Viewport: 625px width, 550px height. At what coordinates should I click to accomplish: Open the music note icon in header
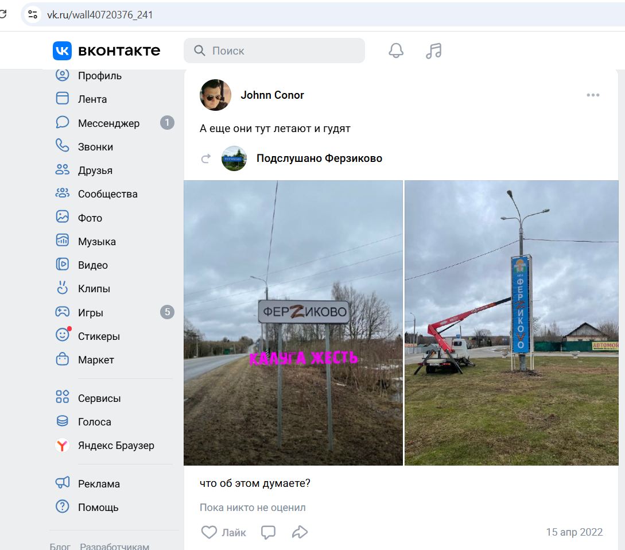point(434,51)
